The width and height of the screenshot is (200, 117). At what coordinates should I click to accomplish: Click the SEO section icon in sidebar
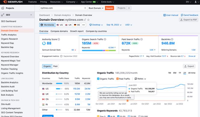(x=2, y=15)
